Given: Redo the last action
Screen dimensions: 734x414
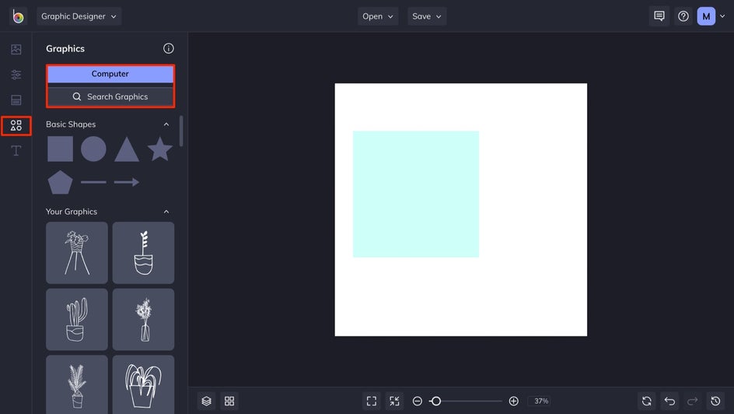Looking at the screenshot, I should pyautogui.click(x=692, y=401).
